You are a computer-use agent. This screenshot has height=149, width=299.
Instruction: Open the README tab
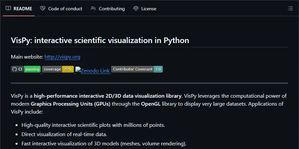click(x=19, y=9)
